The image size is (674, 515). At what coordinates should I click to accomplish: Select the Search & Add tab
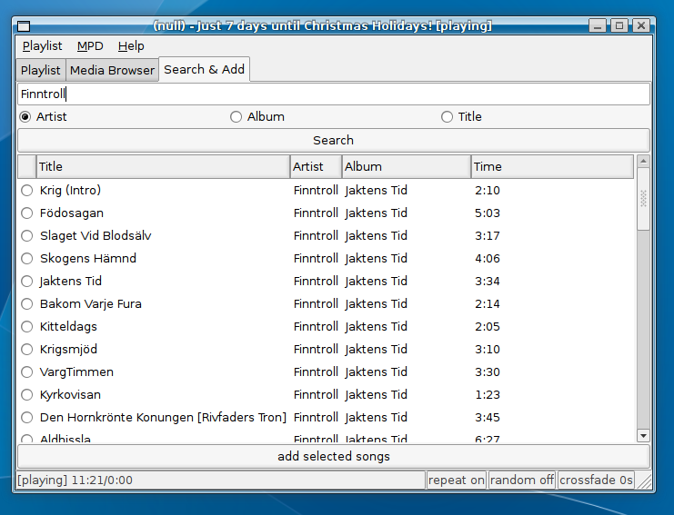(x=204, y=69)
